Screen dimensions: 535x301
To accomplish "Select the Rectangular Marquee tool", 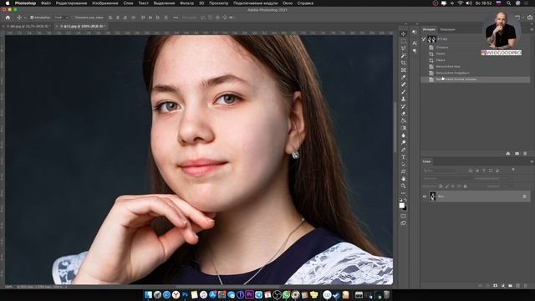I will pos(403,41).
